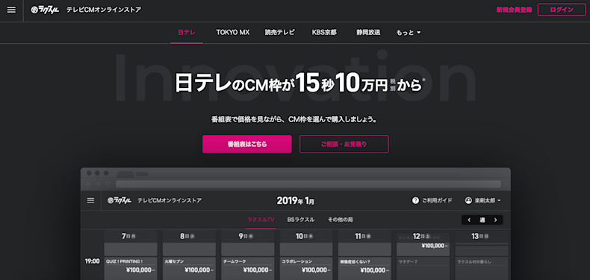Switch to the BSラクスル tab
Viewport: 590px width, 280px height.
(301, 220)
